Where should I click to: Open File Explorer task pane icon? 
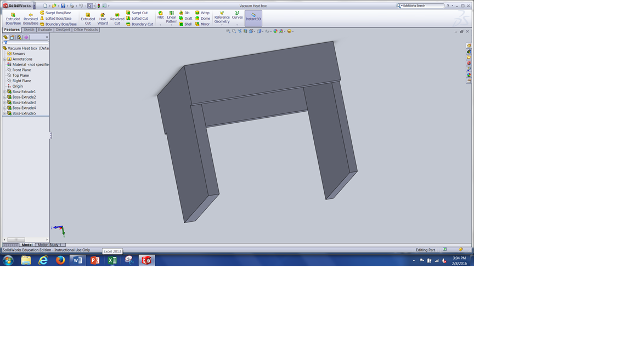click(x=469, y=57)
